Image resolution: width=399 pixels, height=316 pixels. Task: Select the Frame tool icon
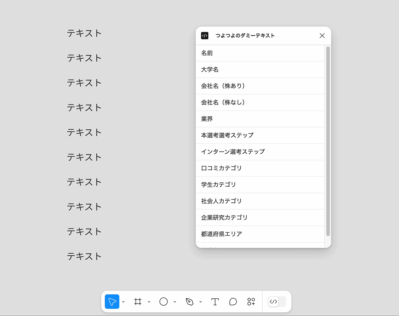click(x=138, y=302)
